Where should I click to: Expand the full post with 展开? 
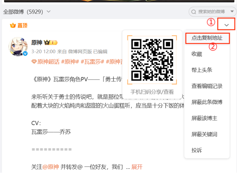[137, 167]
